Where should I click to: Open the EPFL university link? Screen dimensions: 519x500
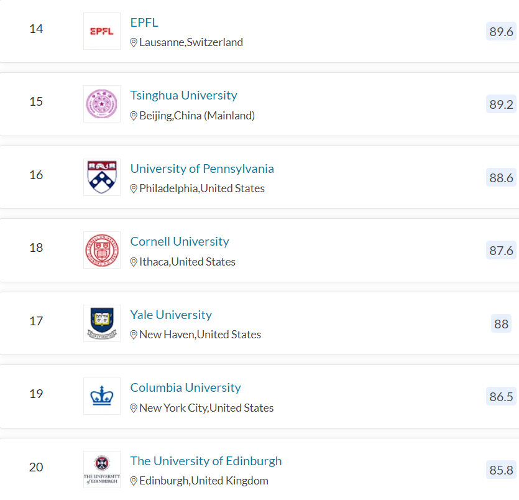144,22
